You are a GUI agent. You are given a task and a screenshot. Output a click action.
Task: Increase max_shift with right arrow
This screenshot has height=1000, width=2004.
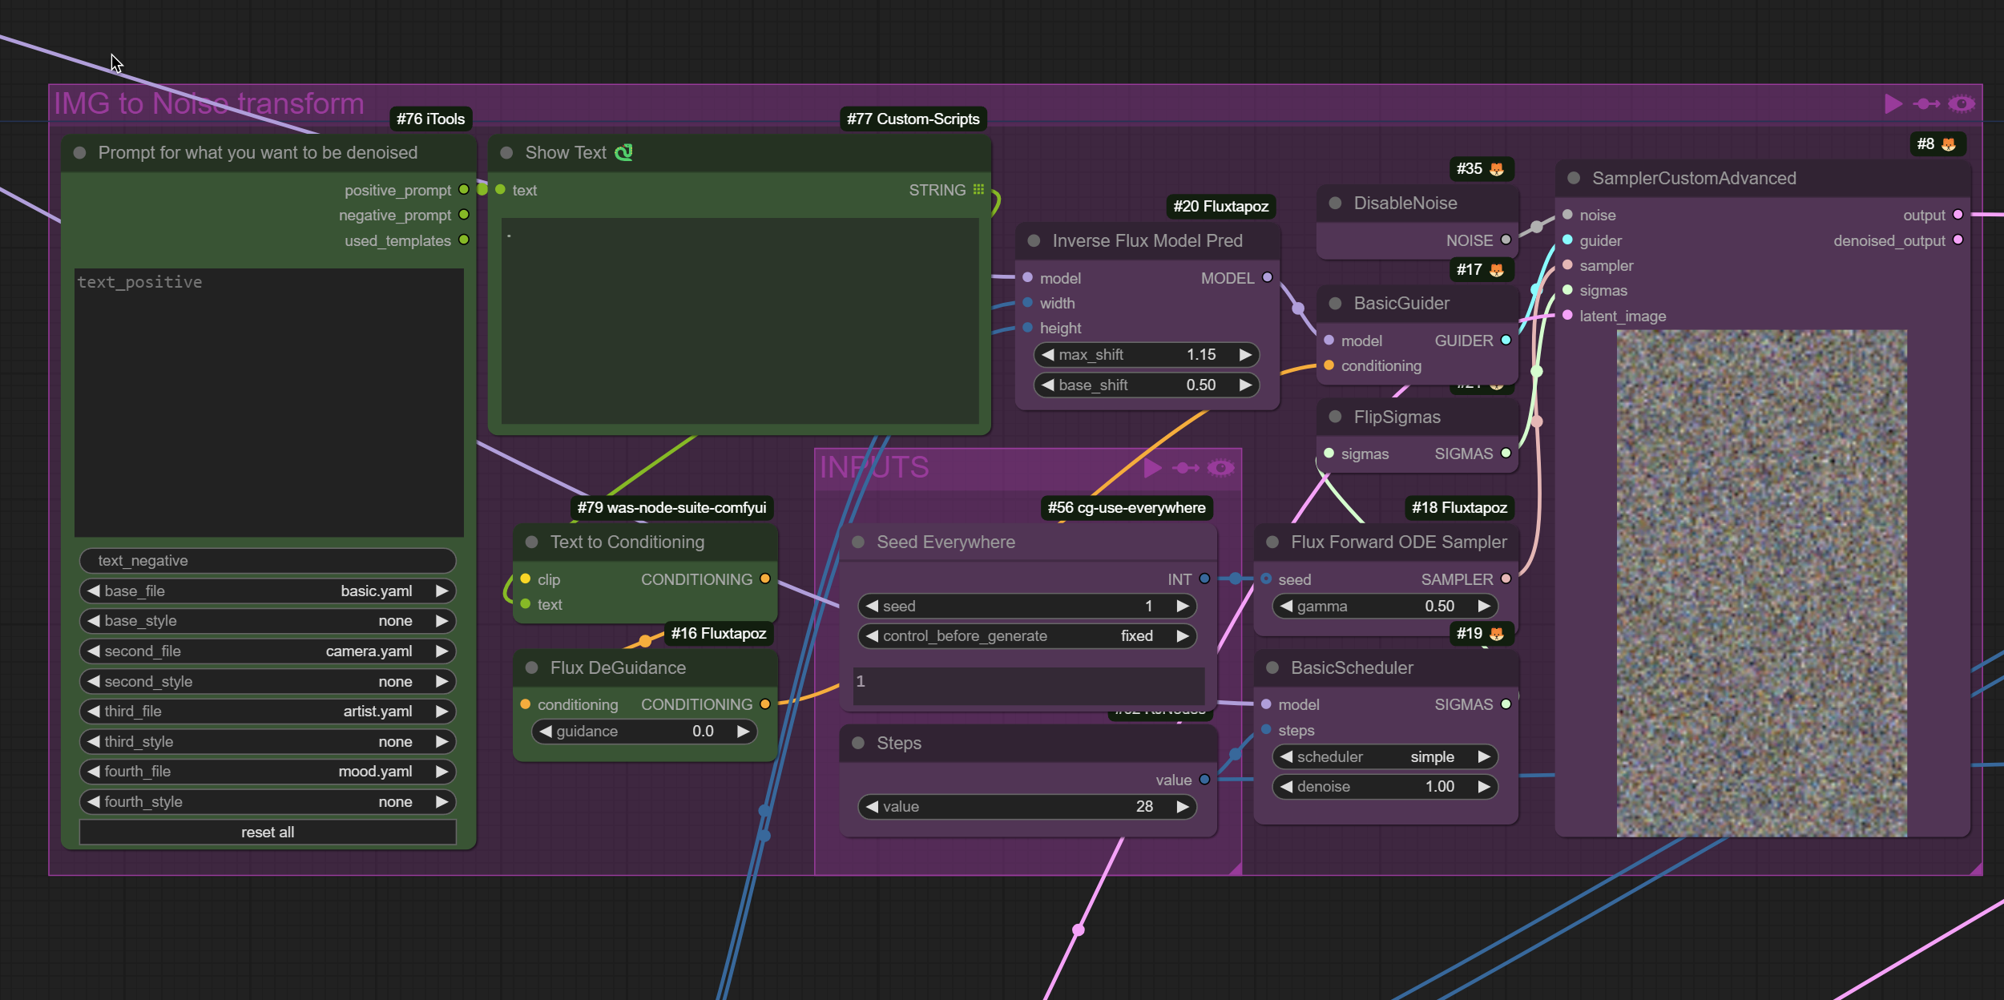(x=1244, y=355)
